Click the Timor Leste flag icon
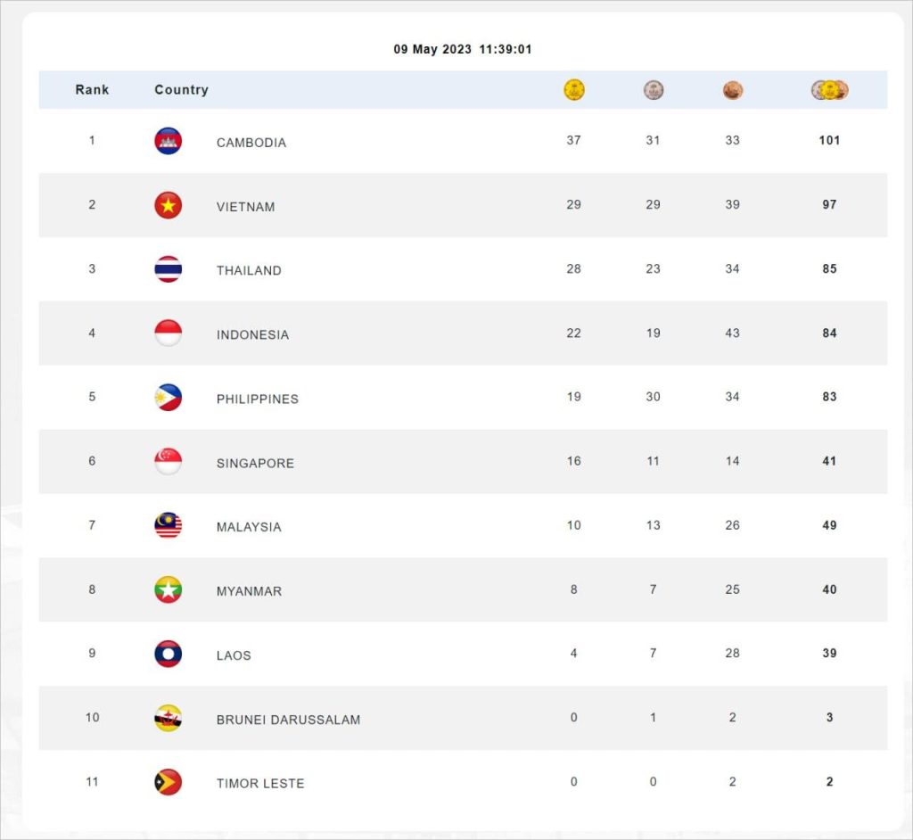913x840 pixels. pyautogui.click(x=168, y=782)
